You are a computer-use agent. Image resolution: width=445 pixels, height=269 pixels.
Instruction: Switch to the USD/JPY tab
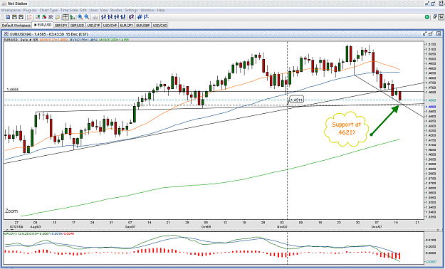(x=94, y=25)
